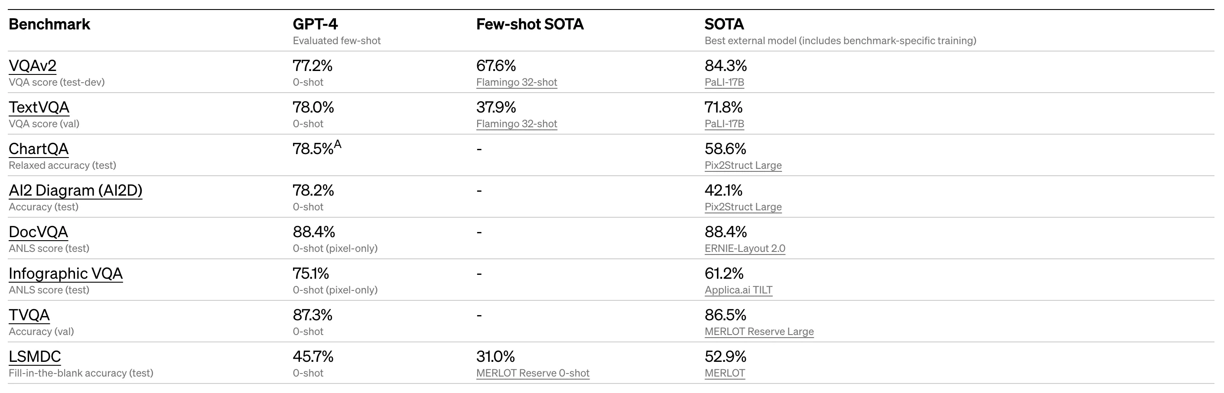This screenshot has width=1224, height=393.
Task: Open the TextVQA benchmark link
Action: [x=39, y=107]
